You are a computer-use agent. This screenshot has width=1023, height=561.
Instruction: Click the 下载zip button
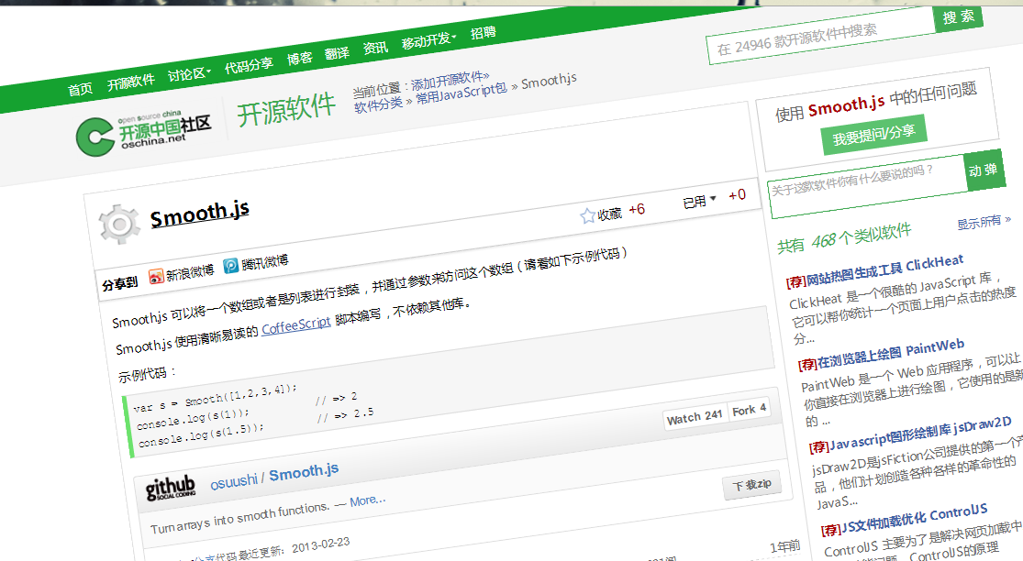coord(751,486)
